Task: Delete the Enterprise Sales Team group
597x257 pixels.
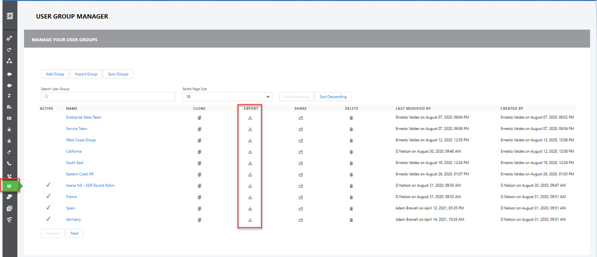Action: 351,118
